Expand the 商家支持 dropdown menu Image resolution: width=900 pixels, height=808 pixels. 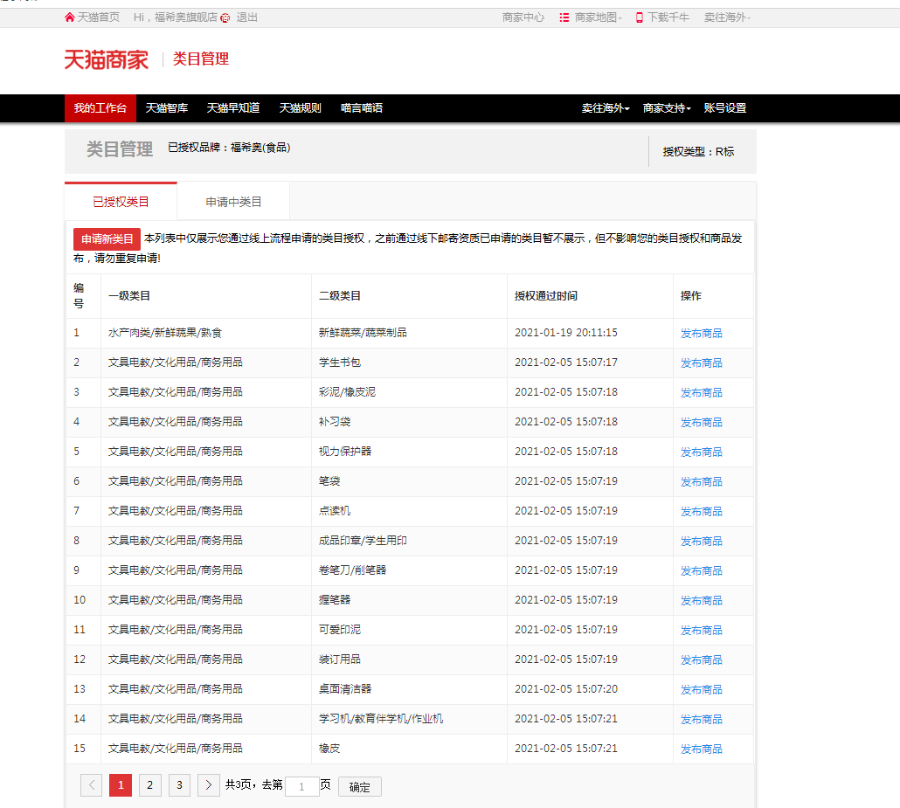667,108
